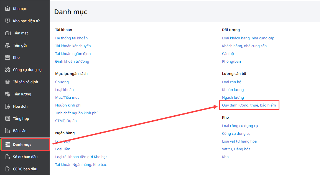Click Công cụ dụng cụ link under Kho

236,134
